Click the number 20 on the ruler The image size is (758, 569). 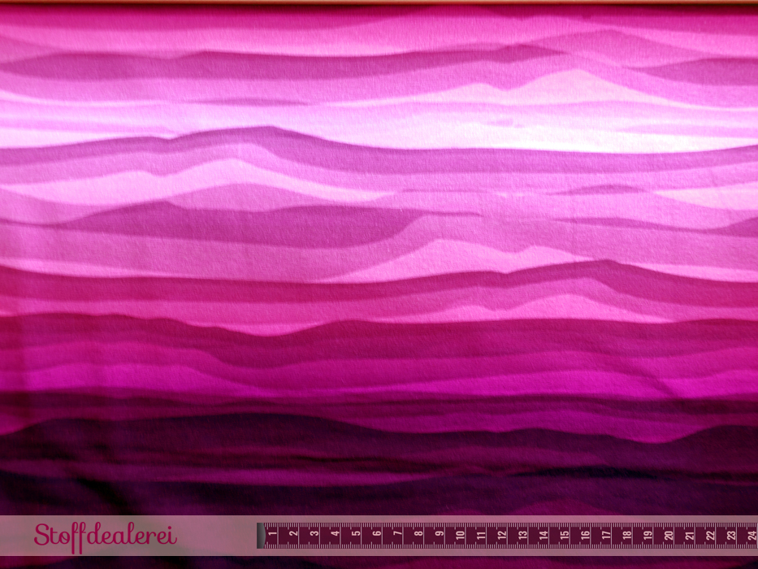pyautogui.click(x=669, y=535)
